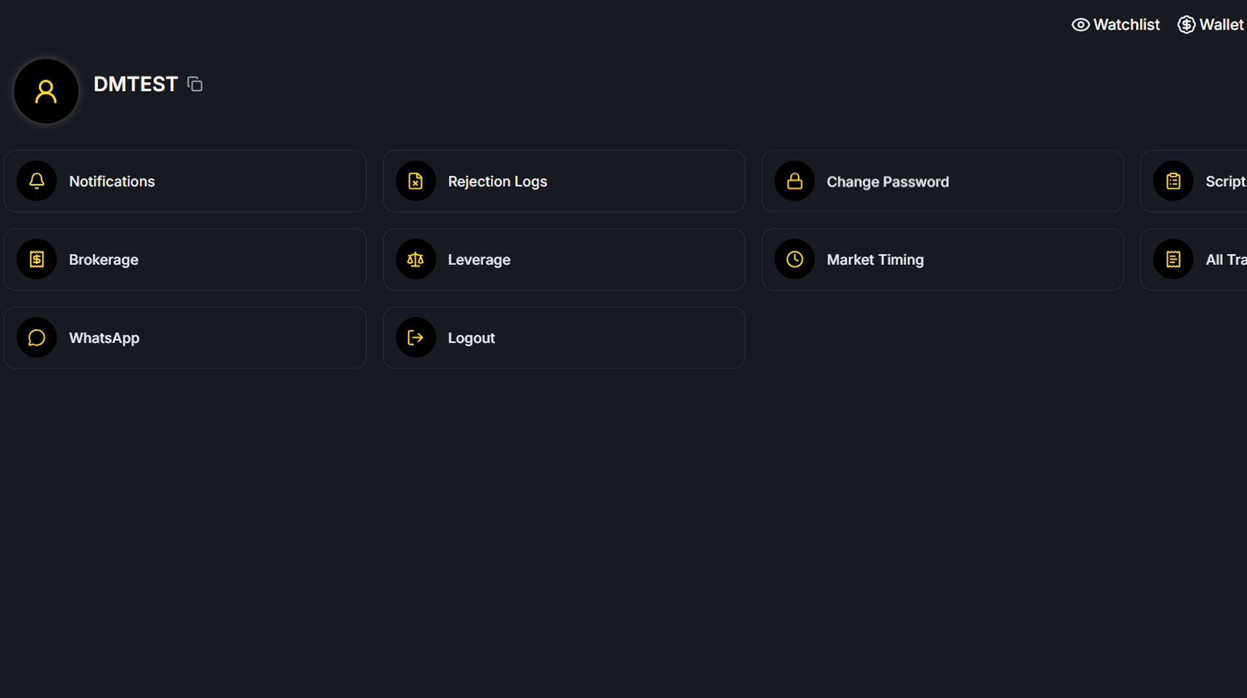Open the Change Password card
This screenshot has height=698, width=1247.
[942, 181]
